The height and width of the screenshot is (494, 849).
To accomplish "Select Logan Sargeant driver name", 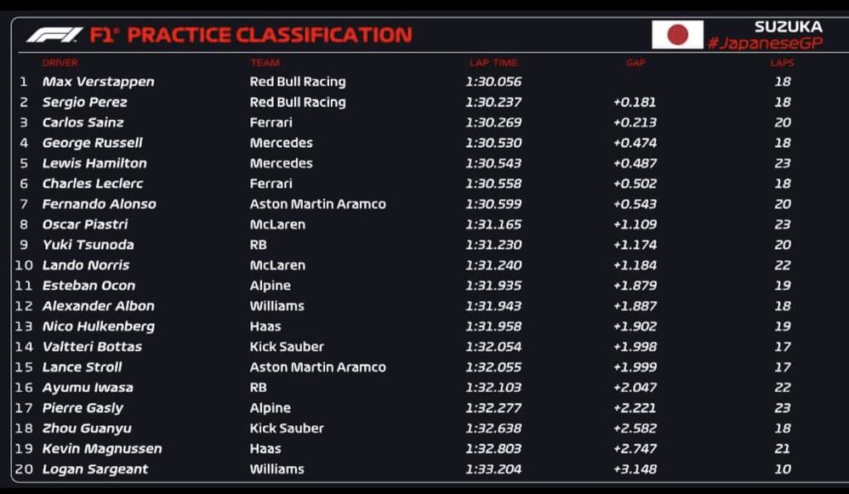I will click(94, 469).
